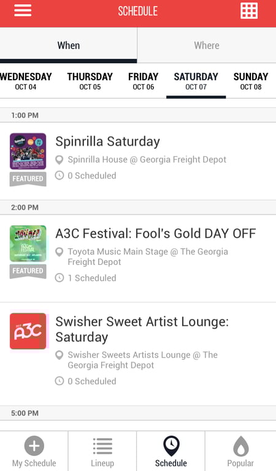Open A3C Festival: Fool's Gold DAY OFF
Image resolution: width=276 pixels, height=471 pixels.
(x=138, y=258)
